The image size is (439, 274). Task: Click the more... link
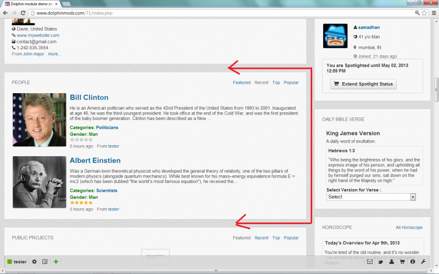coord(54,54)
